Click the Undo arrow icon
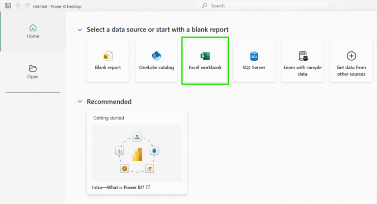The height and width of the screenshot is (204, 377). pyautogui.click(x=18, y=6)
